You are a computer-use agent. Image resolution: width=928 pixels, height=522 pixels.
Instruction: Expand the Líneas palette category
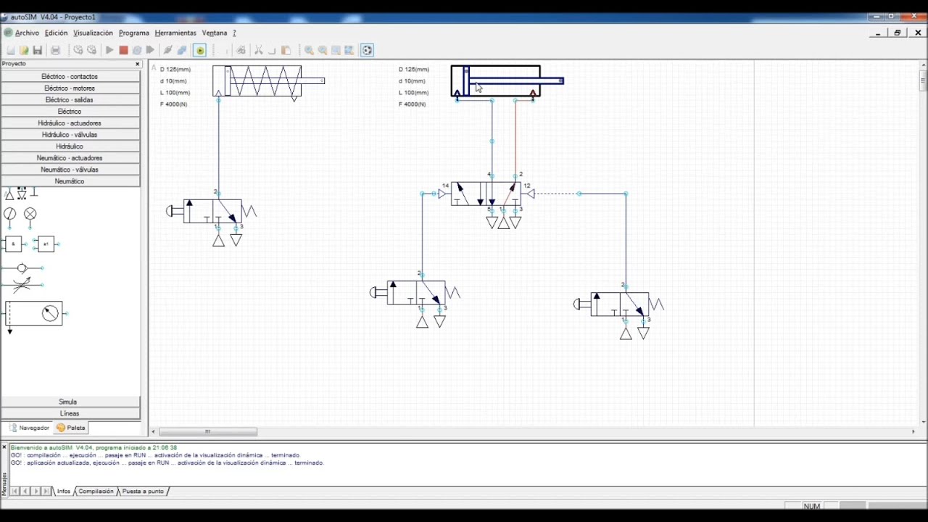click(x=70, y=413)
